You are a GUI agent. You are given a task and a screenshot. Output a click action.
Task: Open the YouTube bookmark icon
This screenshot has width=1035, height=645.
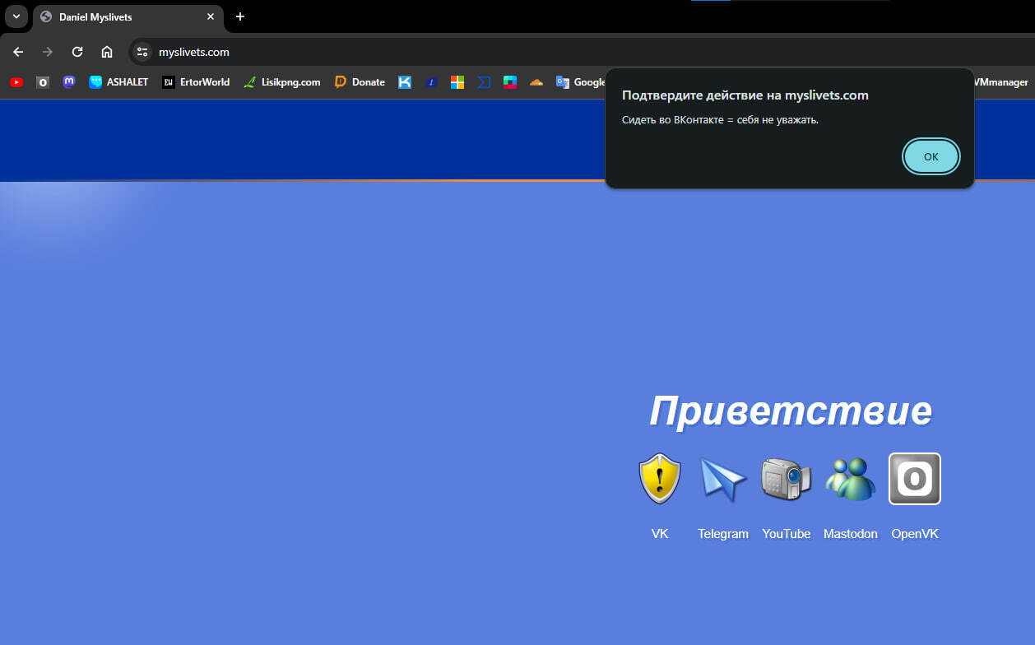pos(16,82)
